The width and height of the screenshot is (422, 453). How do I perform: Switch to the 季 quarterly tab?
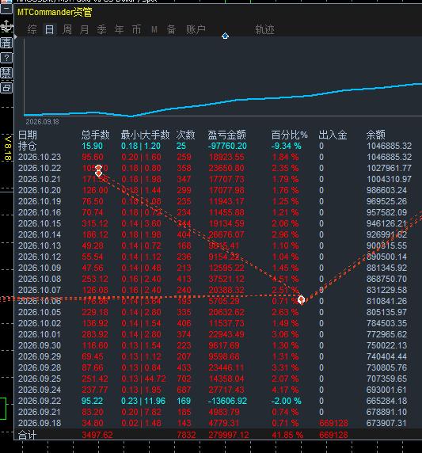pos(101,29)
